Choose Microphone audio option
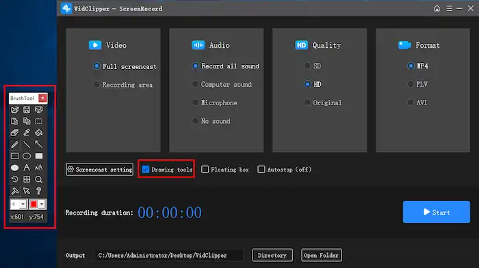 coord(214,103)
